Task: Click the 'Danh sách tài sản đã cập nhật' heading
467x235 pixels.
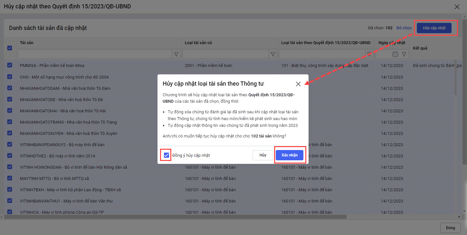Action: click(48, 28)
